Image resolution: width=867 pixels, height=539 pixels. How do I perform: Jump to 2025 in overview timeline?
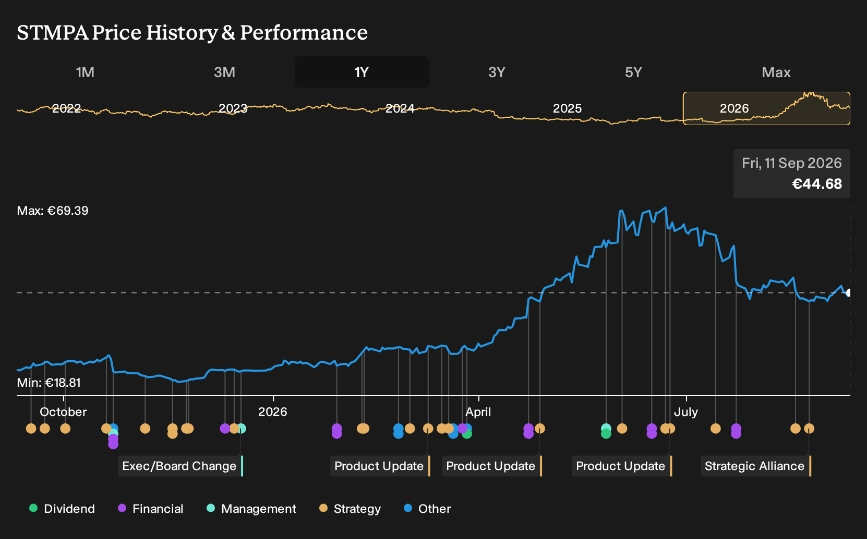click(567, 108)
